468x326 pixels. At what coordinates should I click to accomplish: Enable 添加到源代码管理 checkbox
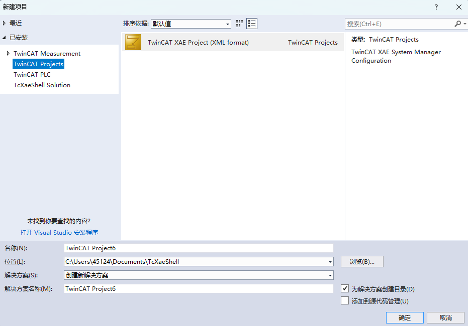[345, 301]
